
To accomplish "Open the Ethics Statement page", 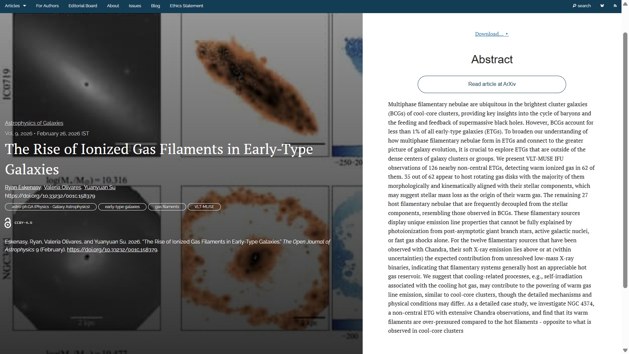I will 186,6.
